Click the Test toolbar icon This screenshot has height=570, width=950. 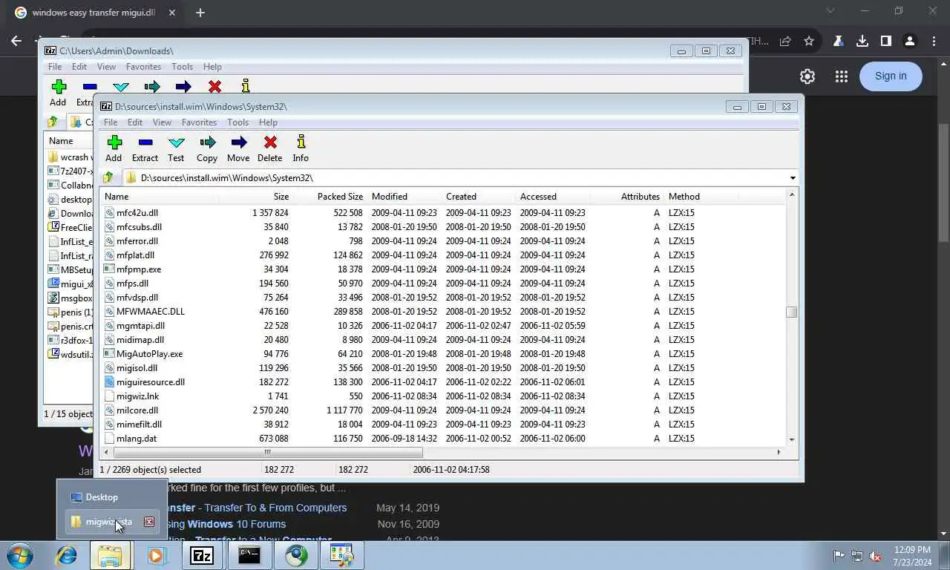[x=176, y=148]
